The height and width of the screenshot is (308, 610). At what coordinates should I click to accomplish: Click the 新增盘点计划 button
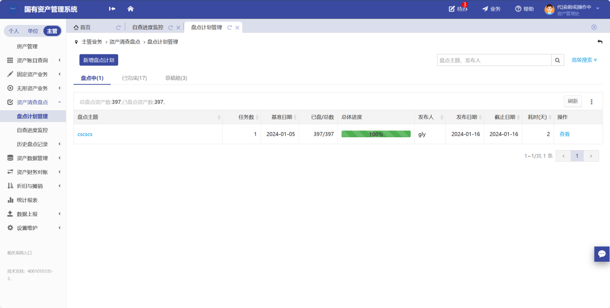[x=99, y=60]
